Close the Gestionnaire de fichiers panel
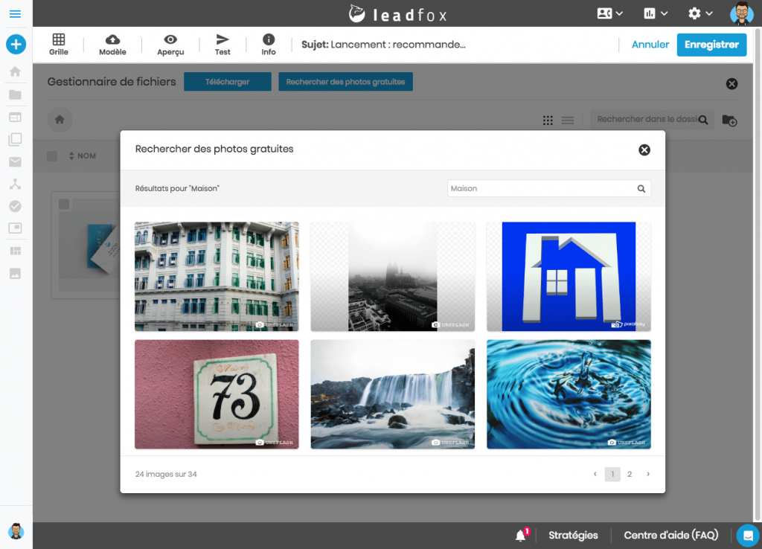Image resolution: width=762 pixels, height=549 pixels. (x=731, y=84)
